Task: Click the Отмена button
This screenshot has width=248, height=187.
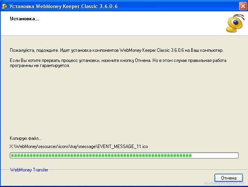Action: [229, 178]
